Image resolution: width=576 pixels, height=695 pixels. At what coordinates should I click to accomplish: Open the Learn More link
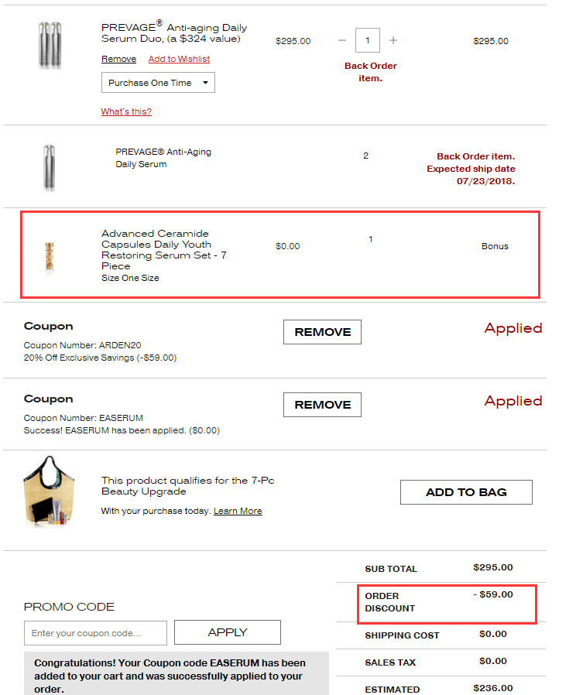point(238,511)
